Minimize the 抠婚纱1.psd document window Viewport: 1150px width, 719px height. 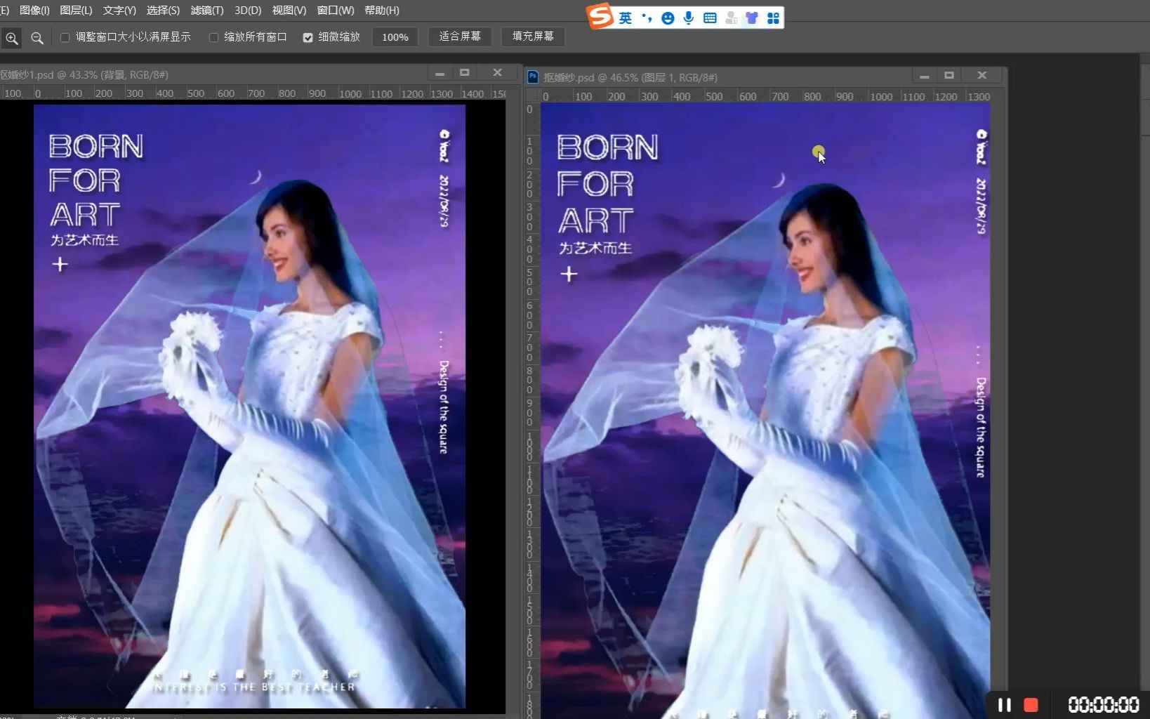click(439, 73)
